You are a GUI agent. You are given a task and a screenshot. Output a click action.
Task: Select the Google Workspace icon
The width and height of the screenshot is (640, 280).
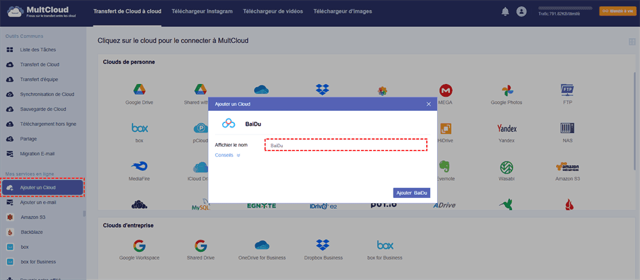point(138,246)
